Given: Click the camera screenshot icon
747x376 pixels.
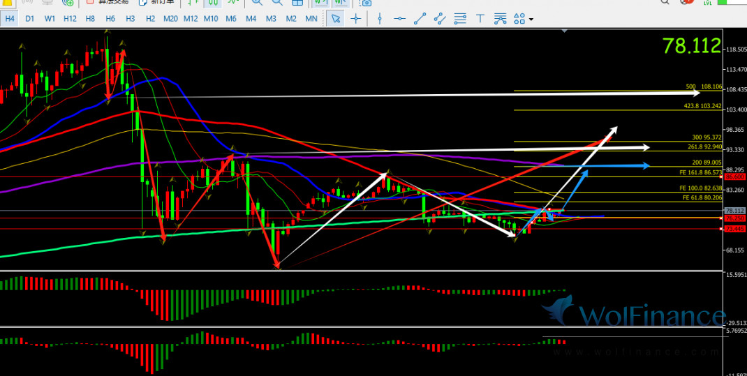Looking at the screenshot, I should tap(366, 3).
